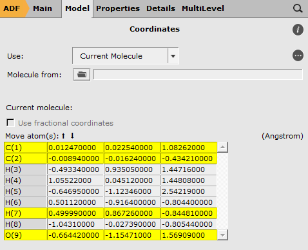The height and width of the screenshot is (250, 308).
Task: Browse molecule file with folder icon
Action: 81,75
